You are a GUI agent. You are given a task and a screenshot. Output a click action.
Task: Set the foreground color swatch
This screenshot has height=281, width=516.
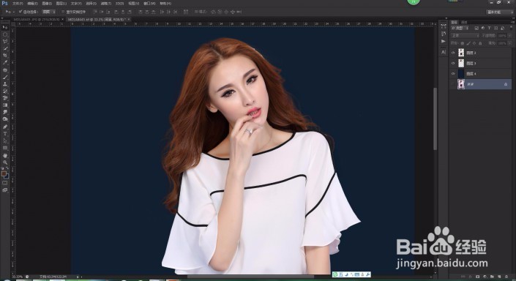coord(4,173)
